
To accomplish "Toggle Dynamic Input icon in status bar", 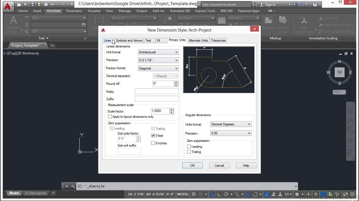I will pos(212,194).
